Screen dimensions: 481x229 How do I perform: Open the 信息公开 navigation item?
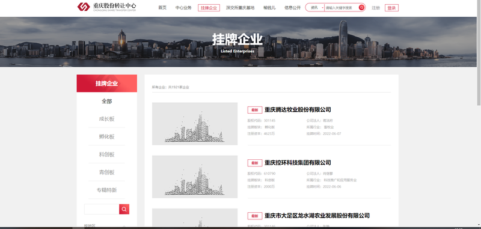tap(292, 8)
